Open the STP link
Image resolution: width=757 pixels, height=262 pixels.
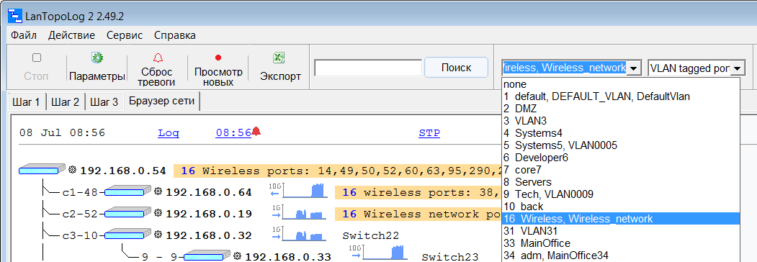click(429, 133)
